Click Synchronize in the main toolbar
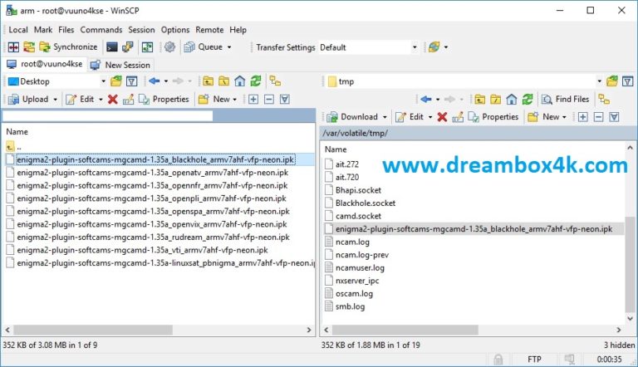The height and width of the screenshot is (367, 638). (68, 47)
